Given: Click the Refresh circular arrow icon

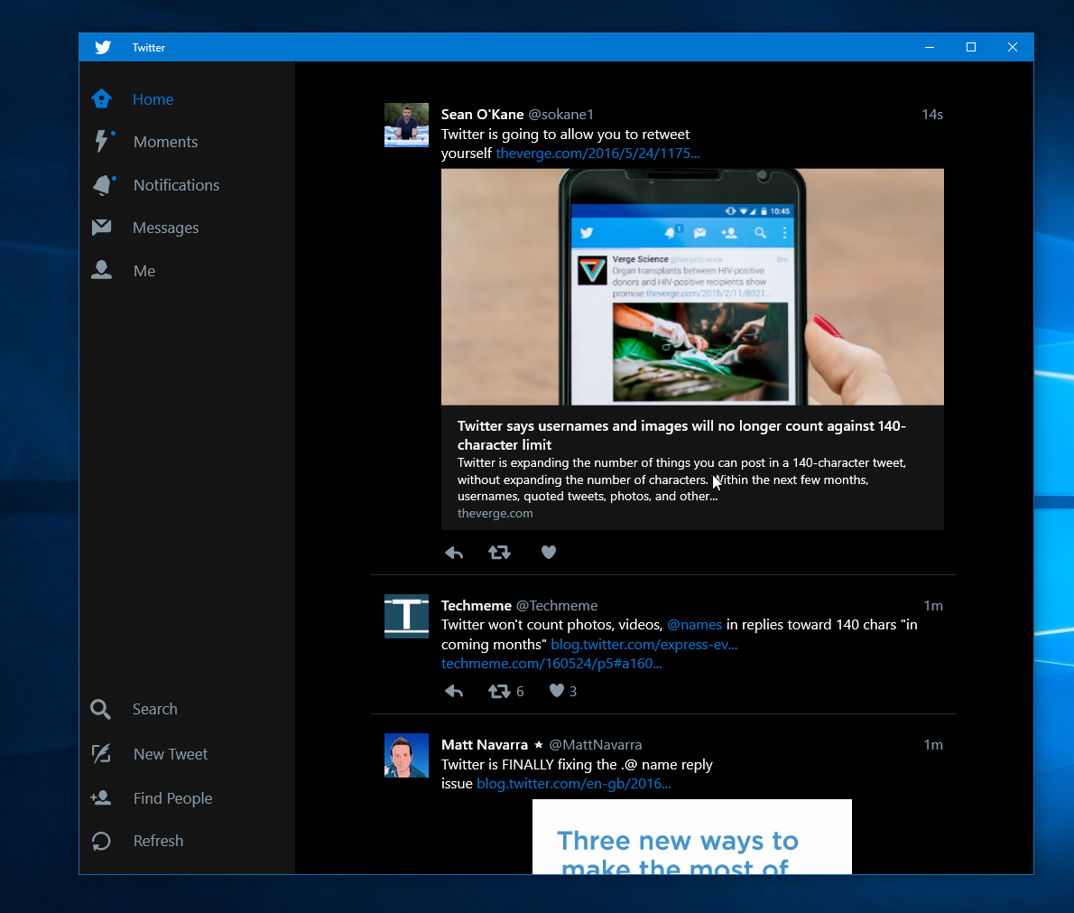Looking at the screenshot, I should 101,841.
